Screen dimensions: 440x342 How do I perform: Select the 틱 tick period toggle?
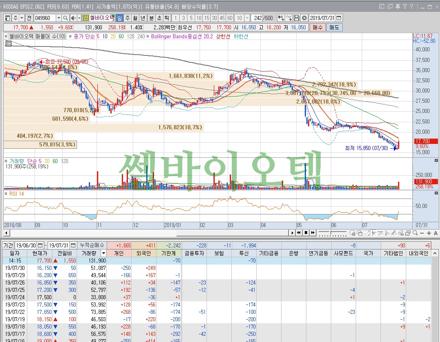[x=167, y=18]
